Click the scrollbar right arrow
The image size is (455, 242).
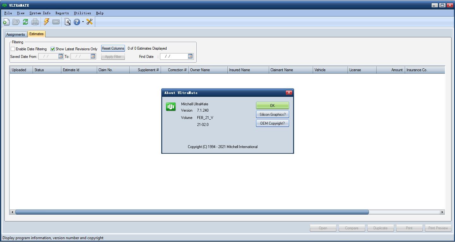(x=442, y=212)
